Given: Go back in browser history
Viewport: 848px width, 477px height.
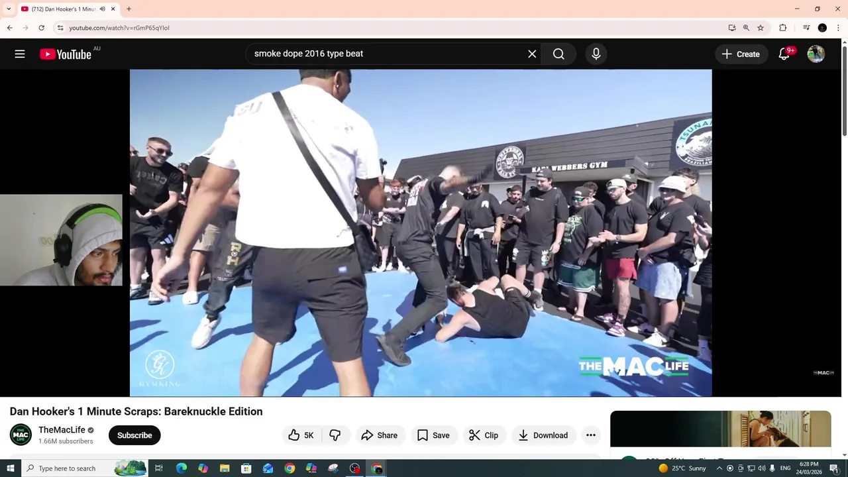Looking at the screenshot, I should (9, 28).
